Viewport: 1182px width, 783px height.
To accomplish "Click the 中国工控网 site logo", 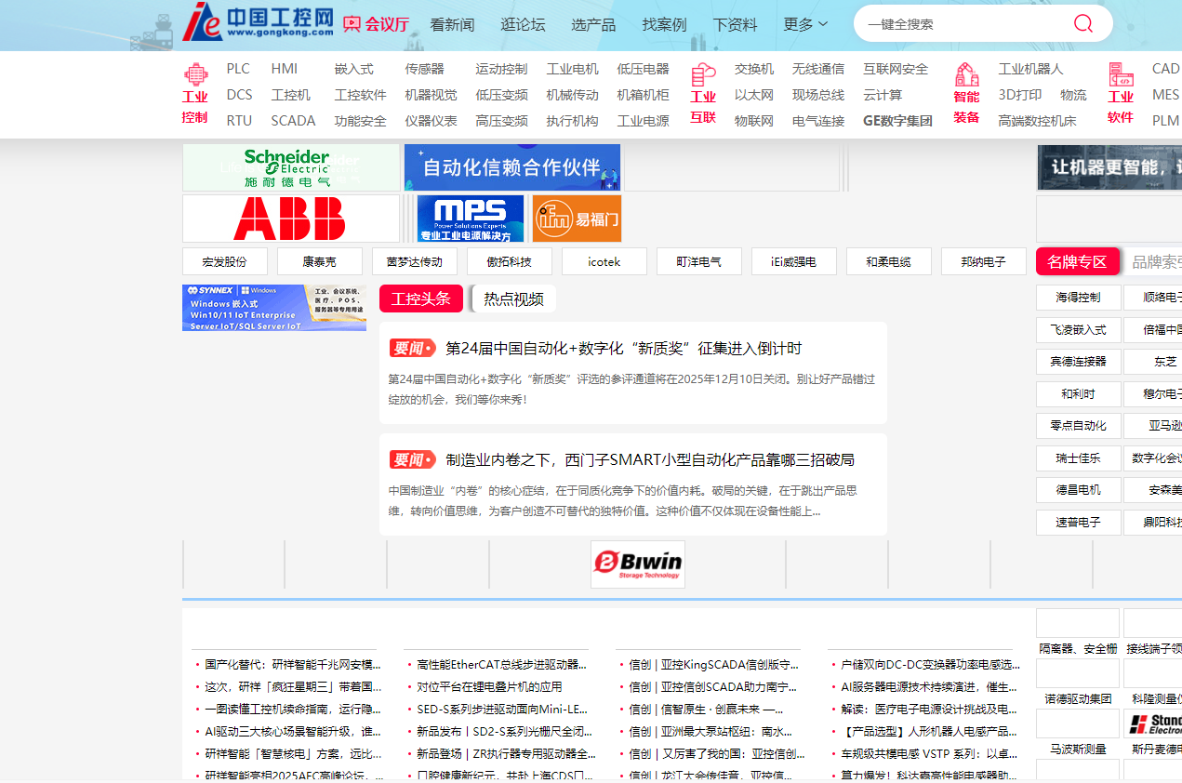I will click(258, 22).
